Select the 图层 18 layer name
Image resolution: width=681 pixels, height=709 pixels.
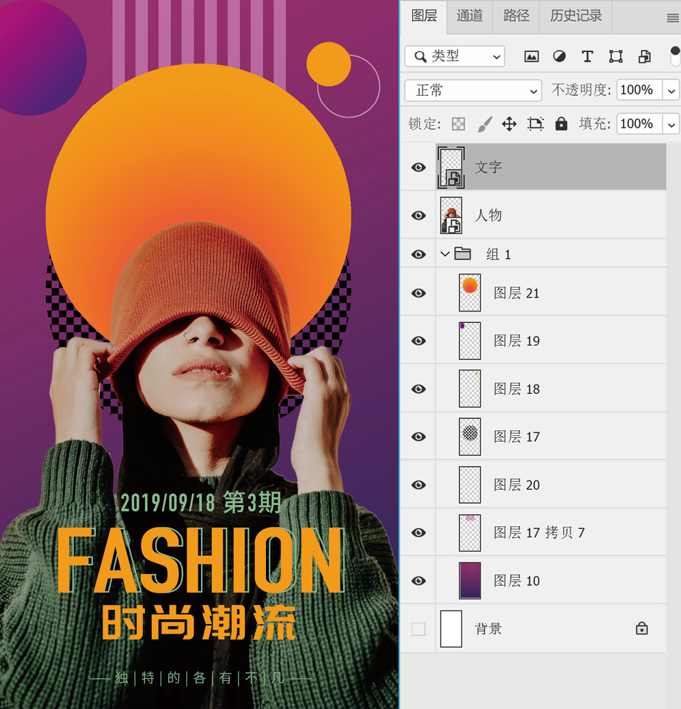516,389
